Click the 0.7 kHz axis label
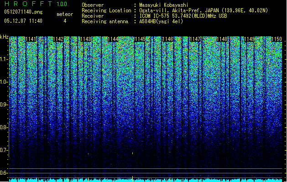 (4, 150)
